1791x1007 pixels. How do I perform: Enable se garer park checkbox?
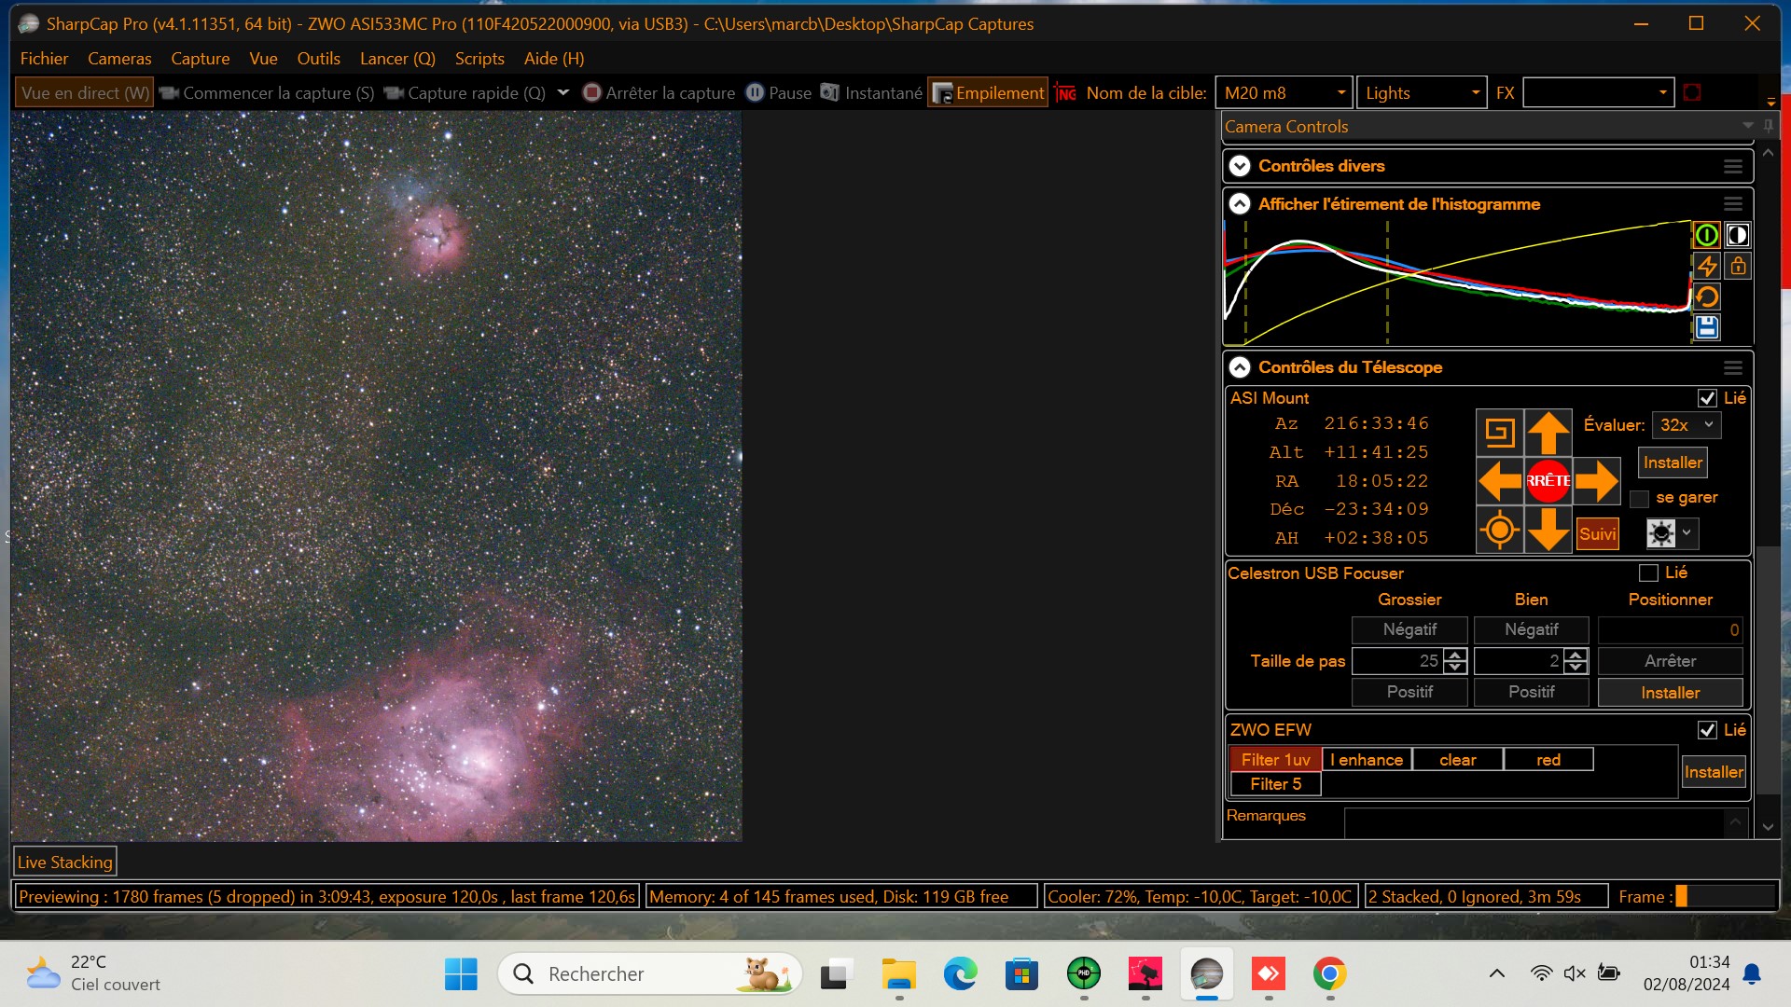point(1639,499)
